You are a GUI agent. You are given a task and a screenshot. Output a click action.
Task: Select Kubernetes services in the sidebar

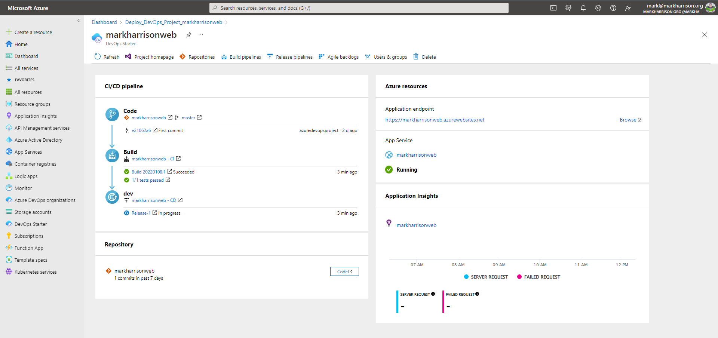tap(36, 272)
